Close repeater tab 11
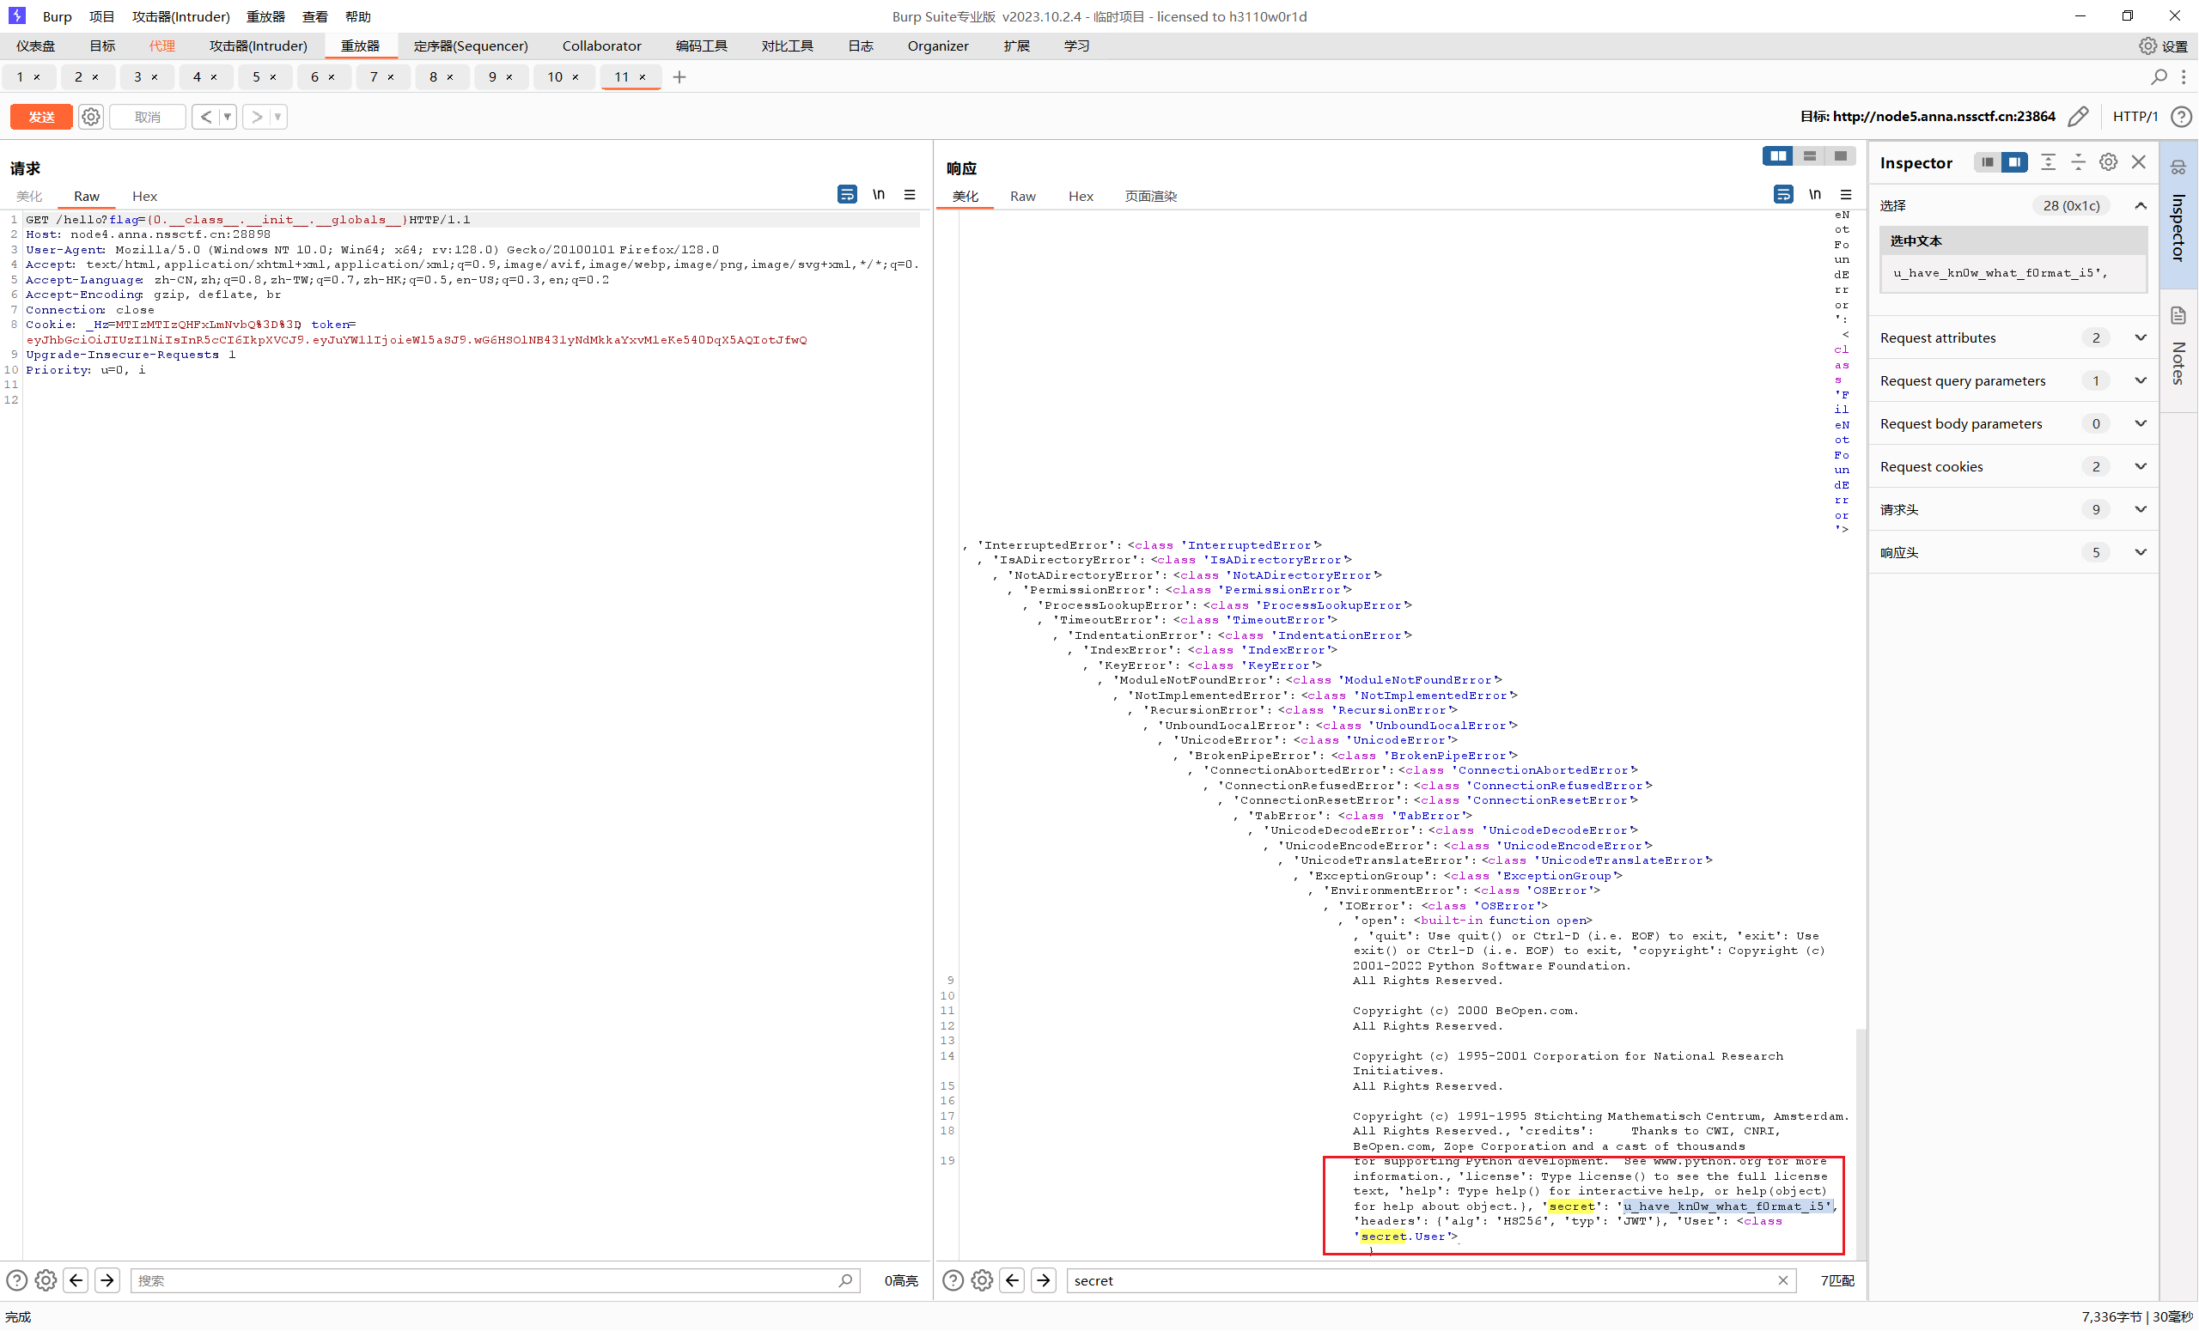This screenshot has width=2199, height=1331. click(x=643, y=77)
